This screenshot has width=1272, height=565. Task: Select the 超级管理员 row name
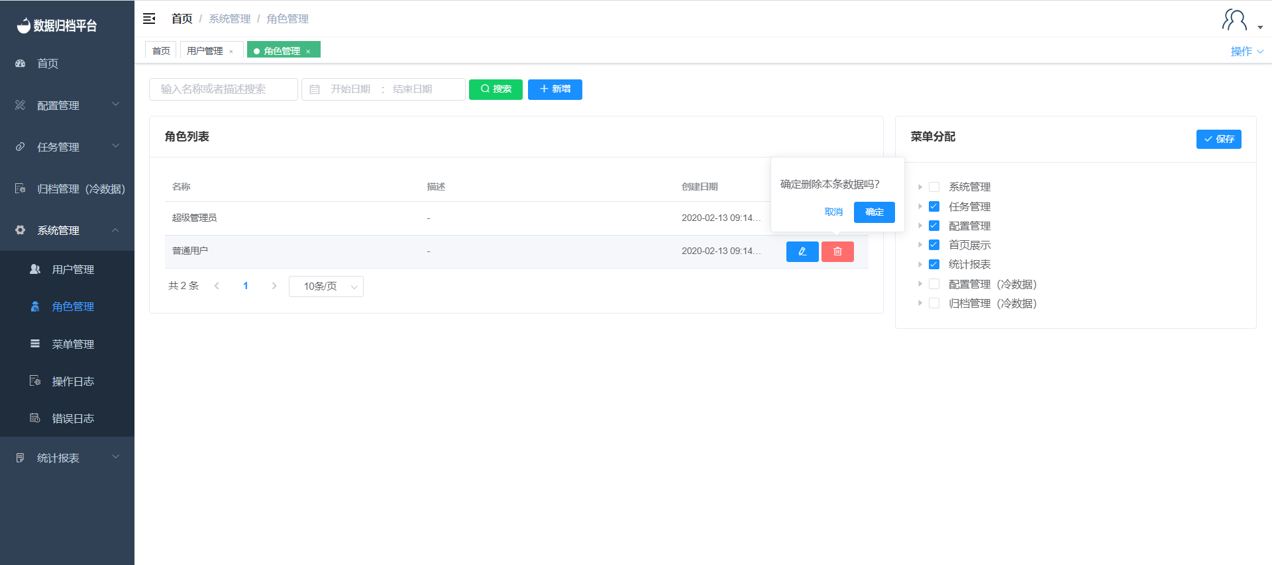[194, 218]
